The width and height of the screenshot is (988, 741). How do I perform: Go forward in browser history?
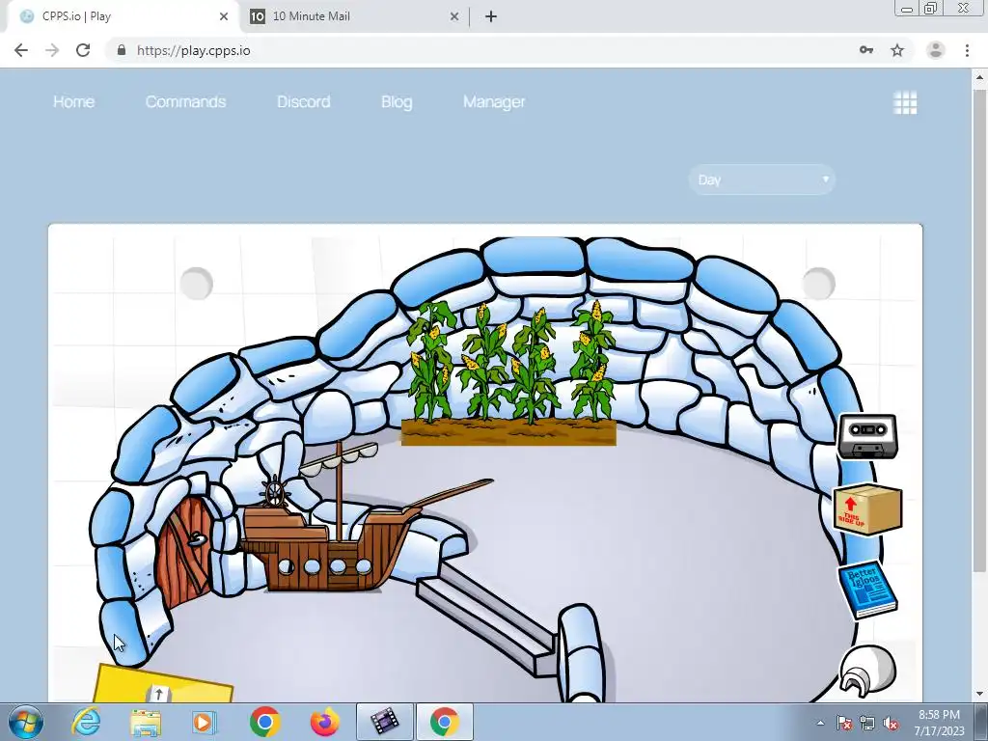(x=52, y=50)
